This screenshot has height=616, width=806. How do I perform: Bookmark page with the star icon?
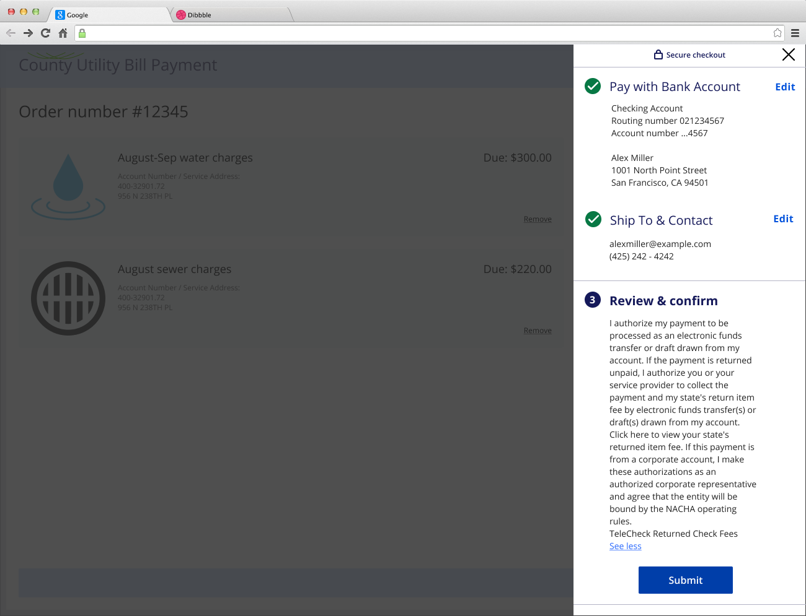(777, 33)
